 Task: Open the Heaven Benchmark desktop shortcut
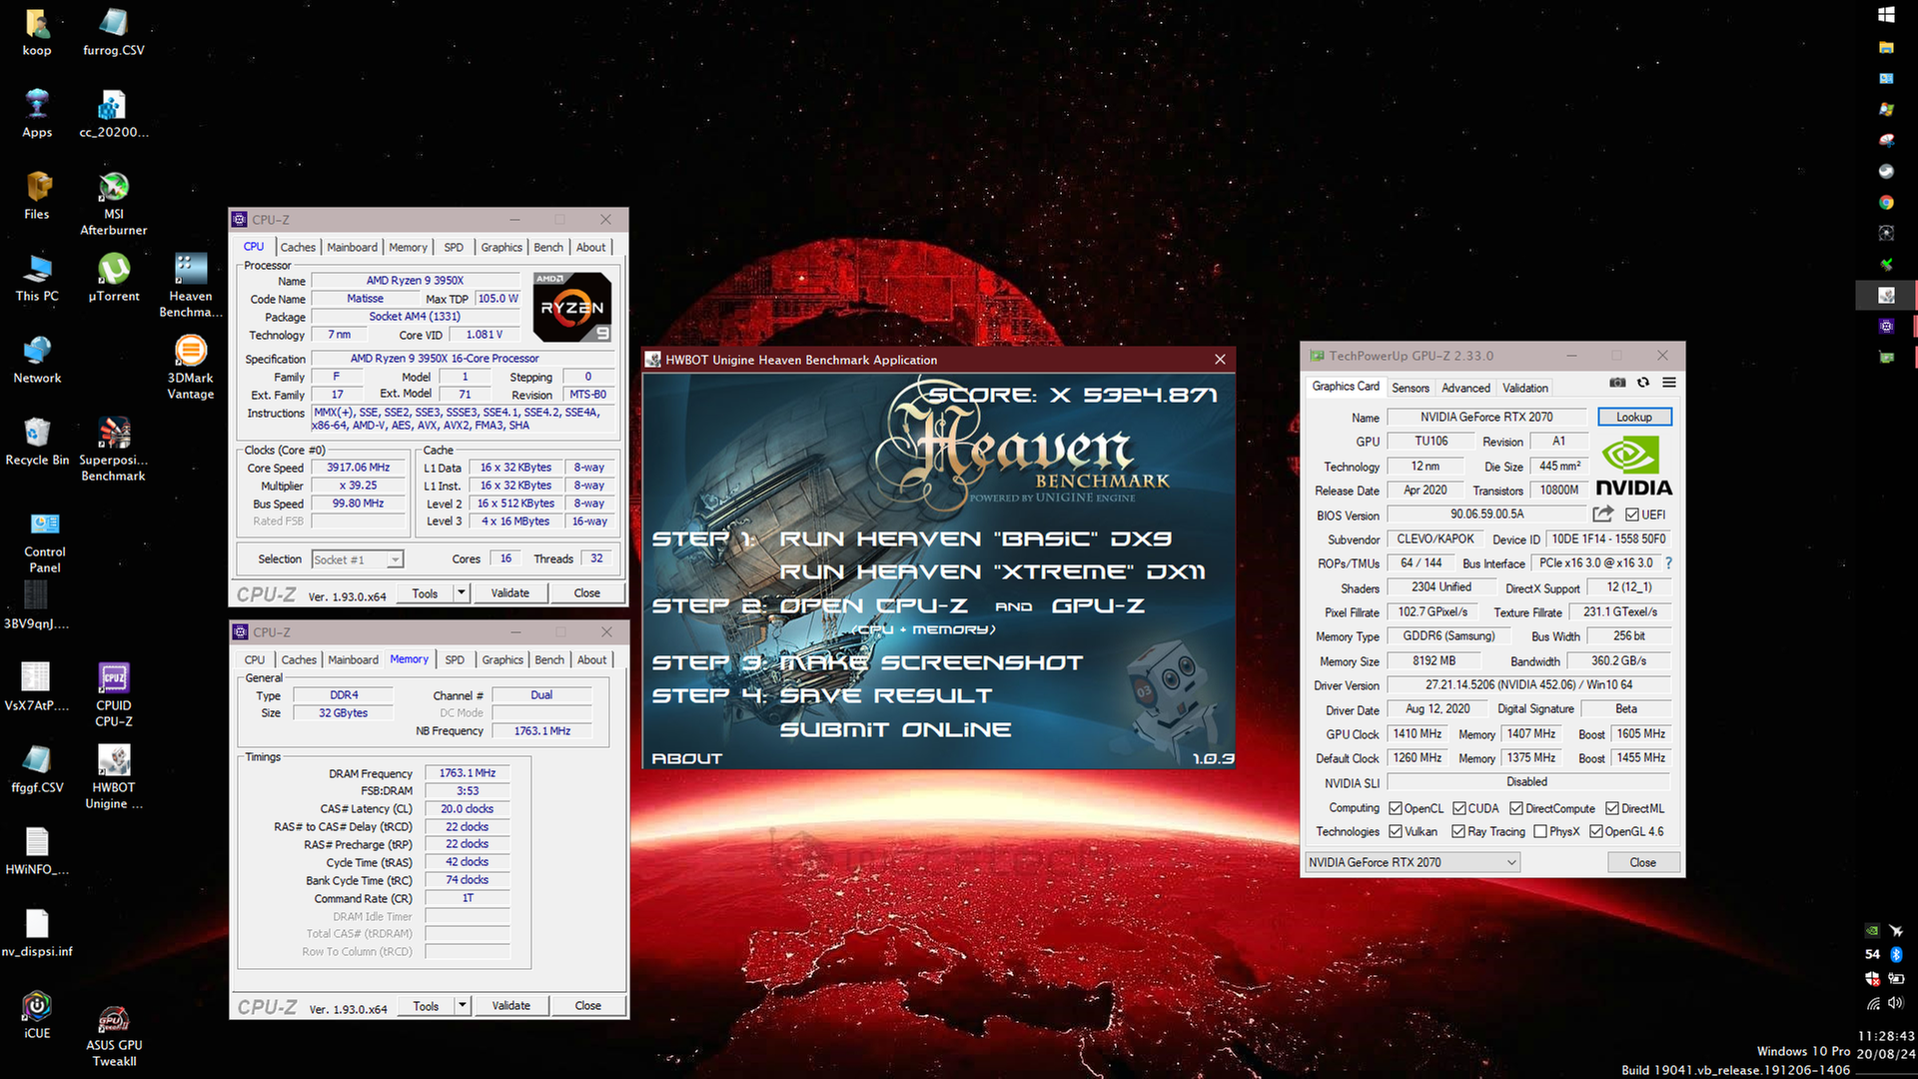[190, 285]
